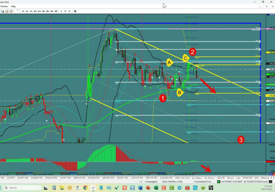Open File Explorer from the taskbar

62,188
